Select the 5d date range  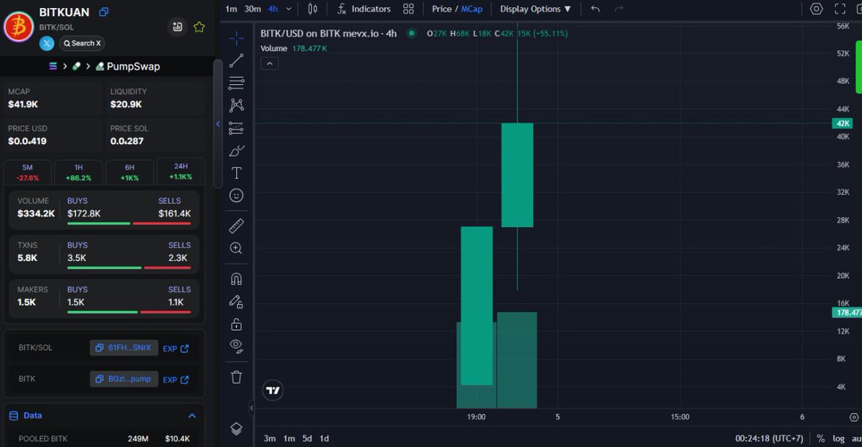pos(307,438)
